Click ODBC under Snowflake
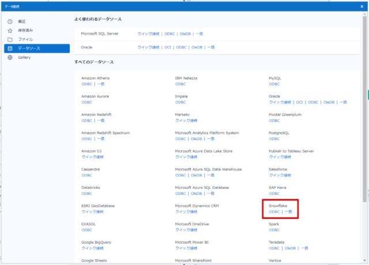The width and height of the screenshot is (369, 265). 274,211
